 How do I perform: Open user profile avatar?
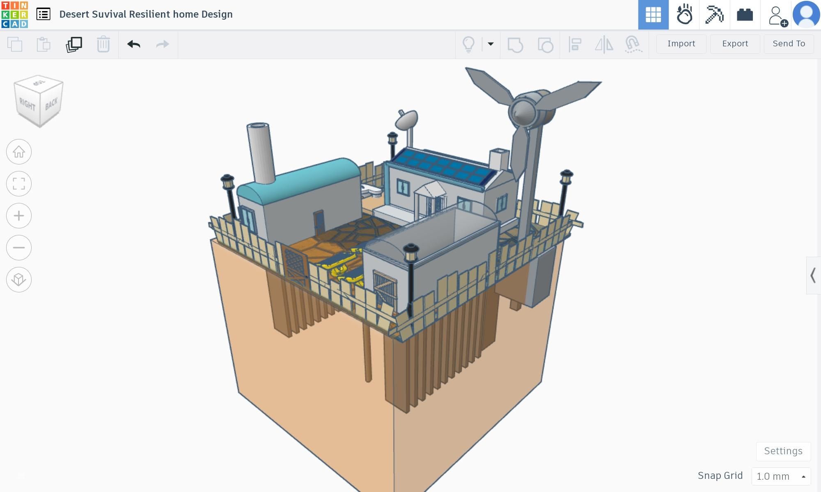coord(806,15)
